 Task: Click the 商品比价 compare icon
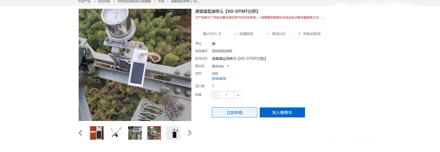coord(268,34)
